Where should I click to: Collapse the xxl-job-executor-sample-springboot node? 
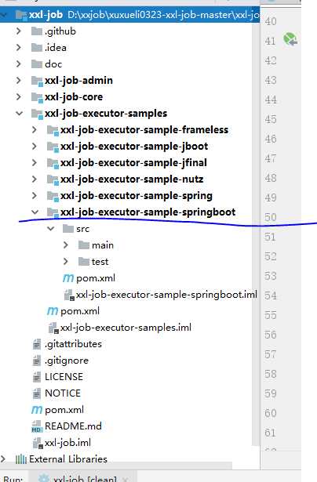(35, 212)
